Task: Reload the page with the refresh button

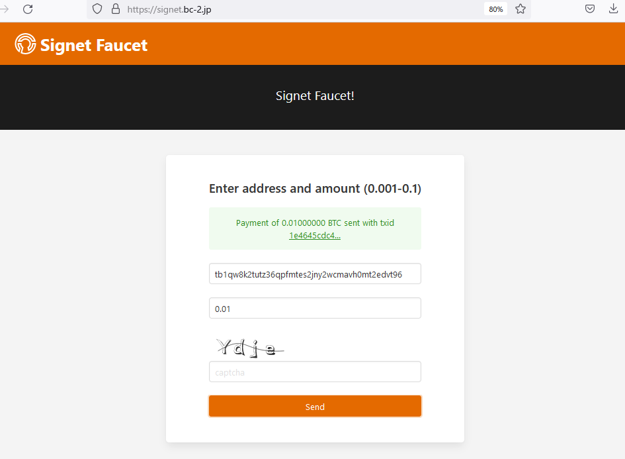Action: (x=28, y=9)
